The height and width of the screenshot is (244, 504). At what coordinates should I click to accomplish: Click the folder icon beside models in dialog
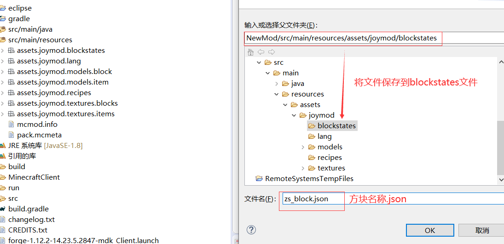(x=312, y=147)
